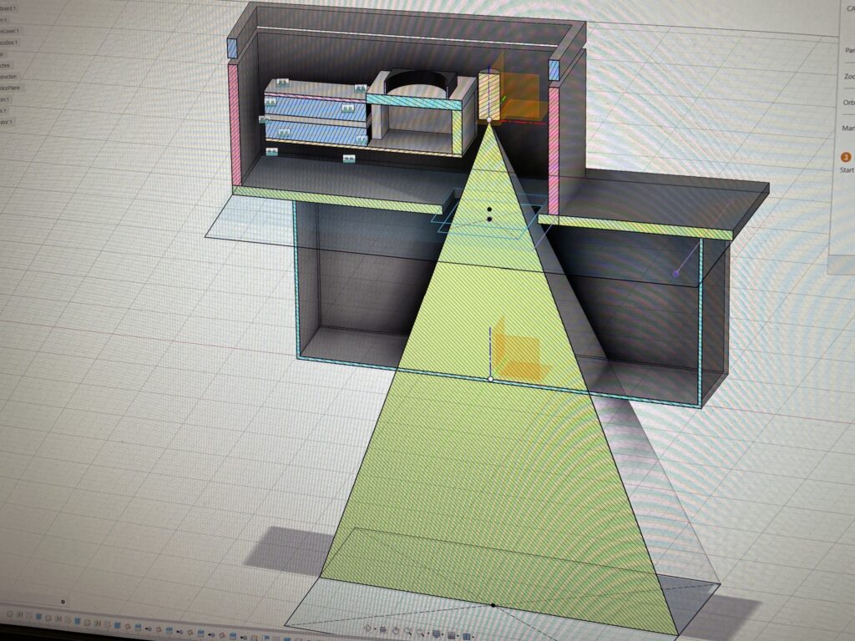
Task: Click the Zoom entry in right panel
Action: coord(849,76)
